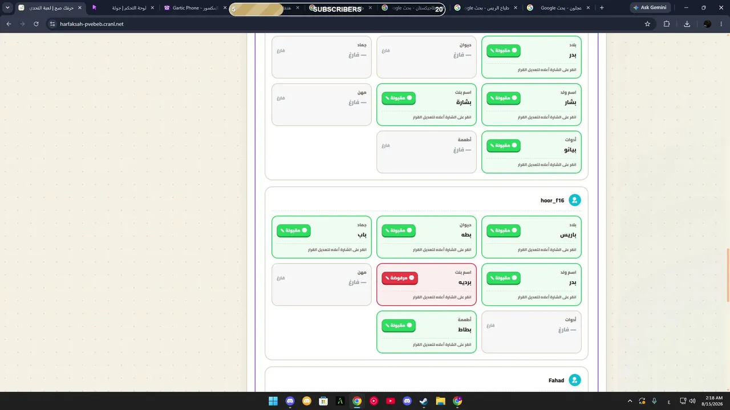
Task: Switch to the عجلون Google search tab
Action: click(558, 8)
